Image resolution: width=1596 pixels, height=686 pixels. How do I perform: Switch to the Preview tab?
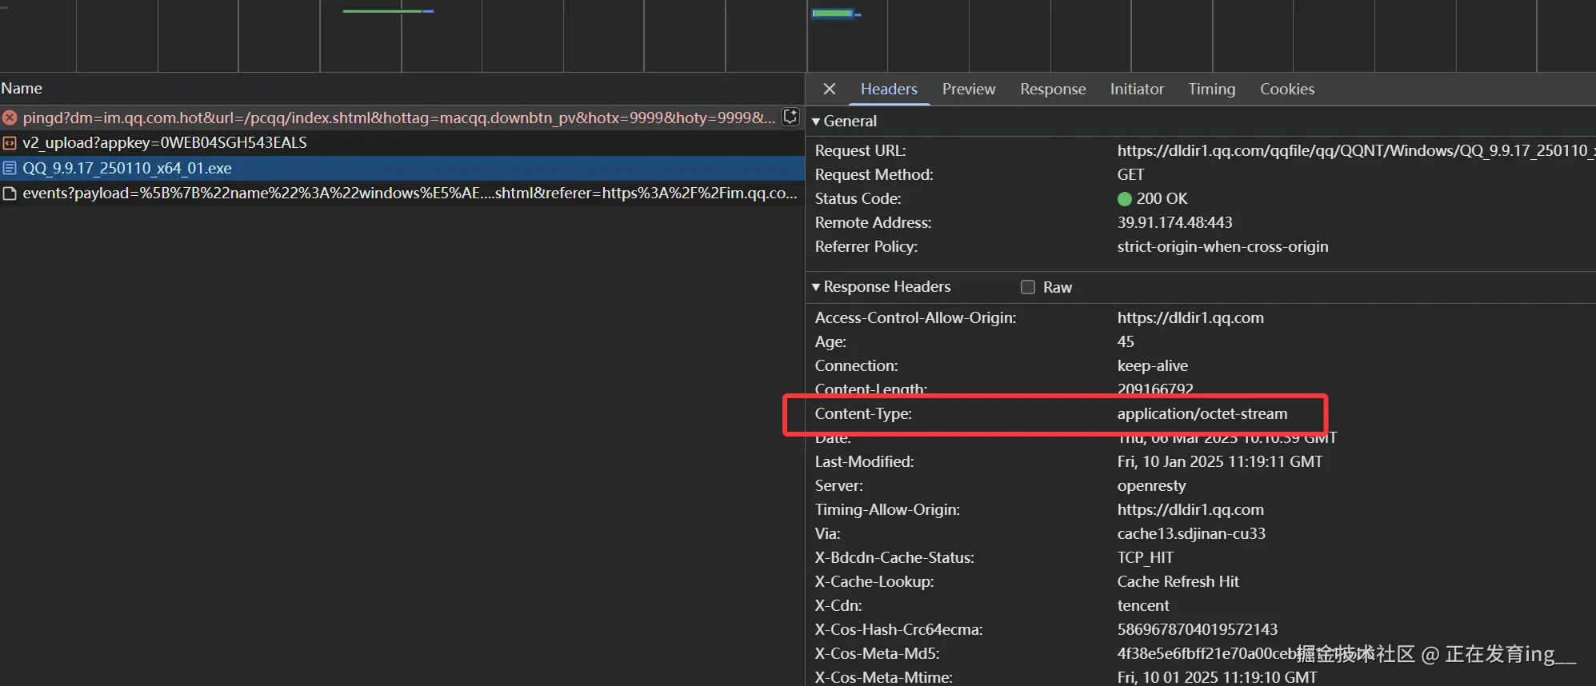969,89
